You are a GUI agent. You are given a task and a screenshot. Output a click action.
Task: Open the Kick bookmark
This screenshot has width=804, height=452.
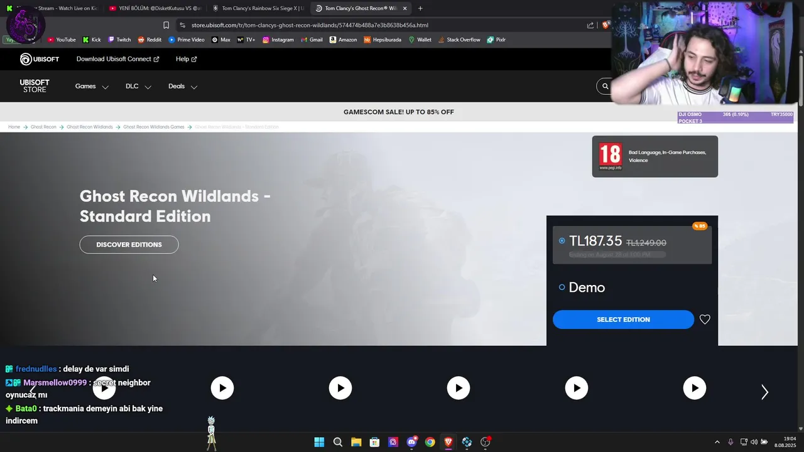pos(92,40)
